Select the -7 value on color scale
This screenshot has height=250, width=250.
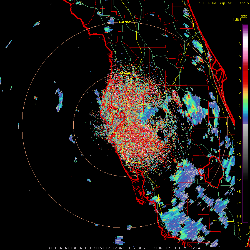pos(239,204)
